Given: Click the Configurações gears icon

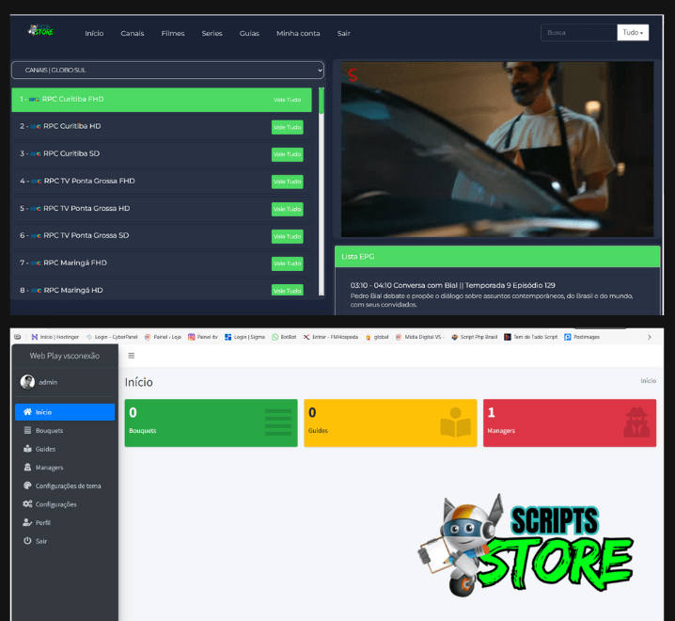Looking at the screenshot, I should [27, 504].
